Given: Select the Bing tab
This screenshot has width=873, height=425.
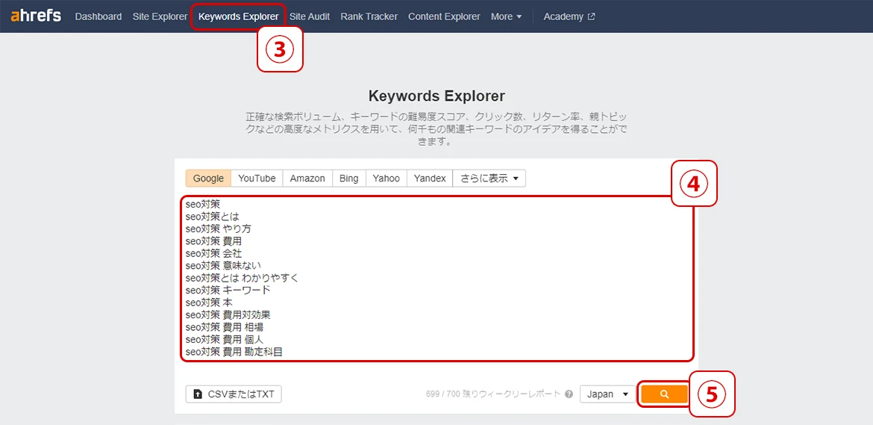Looking at the screenshot, I should click(348, 179).
